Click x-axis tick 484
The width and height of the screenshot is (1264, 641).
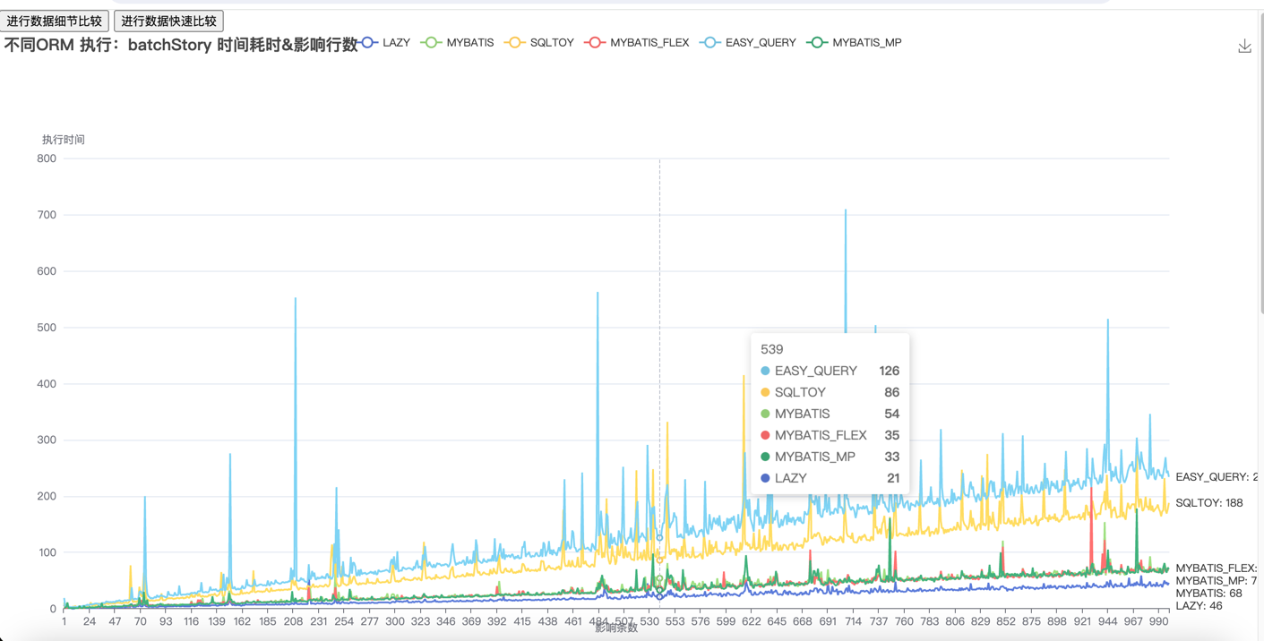click(x=598, y=621)
